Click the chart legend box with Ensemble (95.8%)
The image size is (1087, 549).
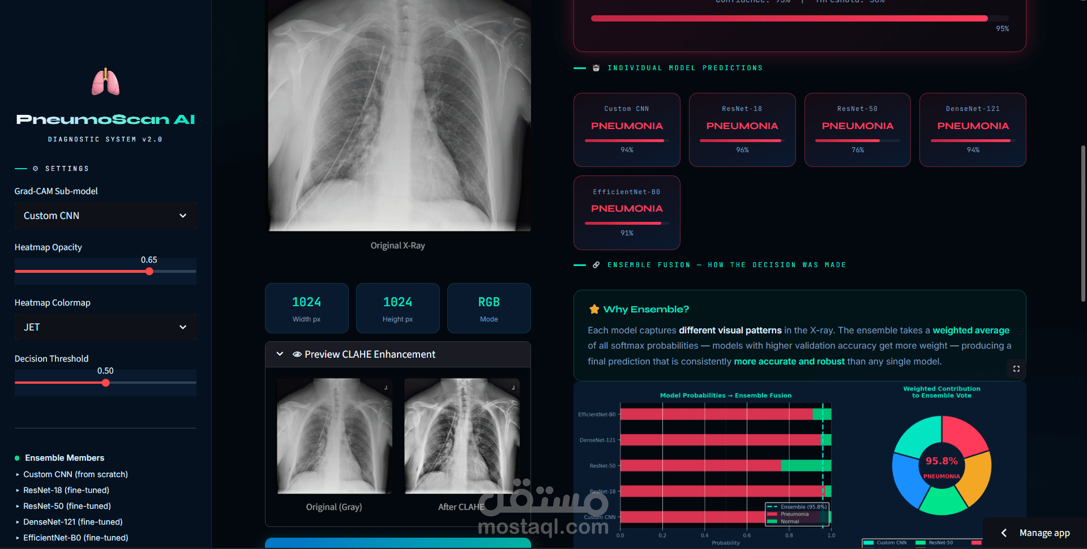(x=797, y=514)
